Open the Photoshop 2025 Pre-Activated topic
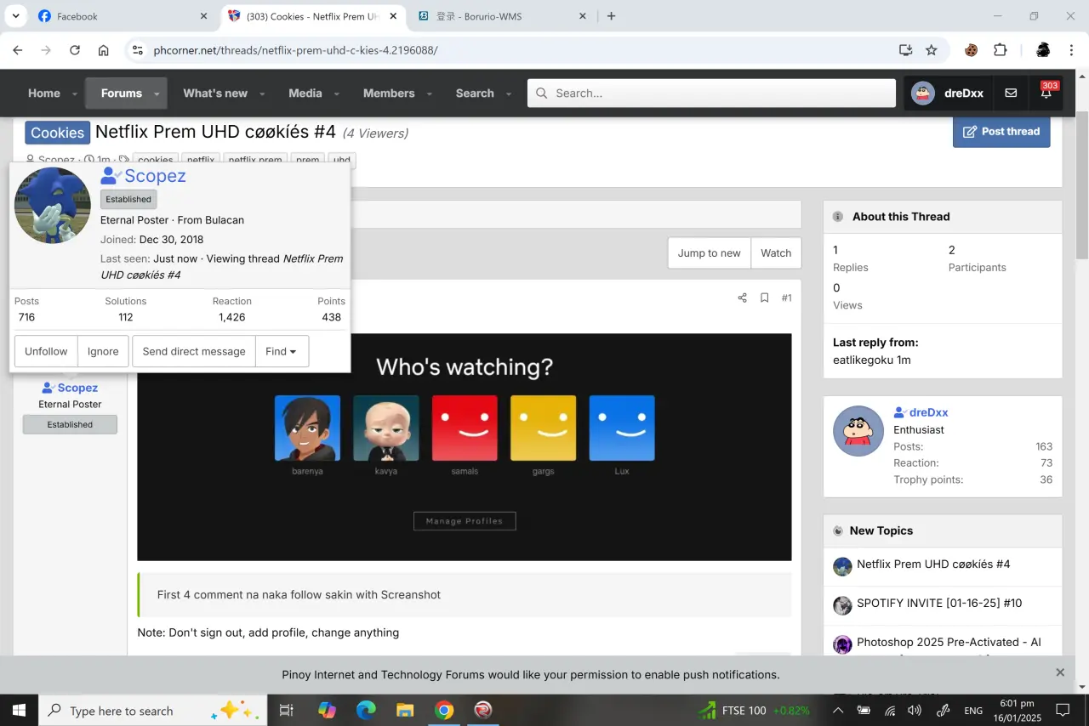 point(949,642)
